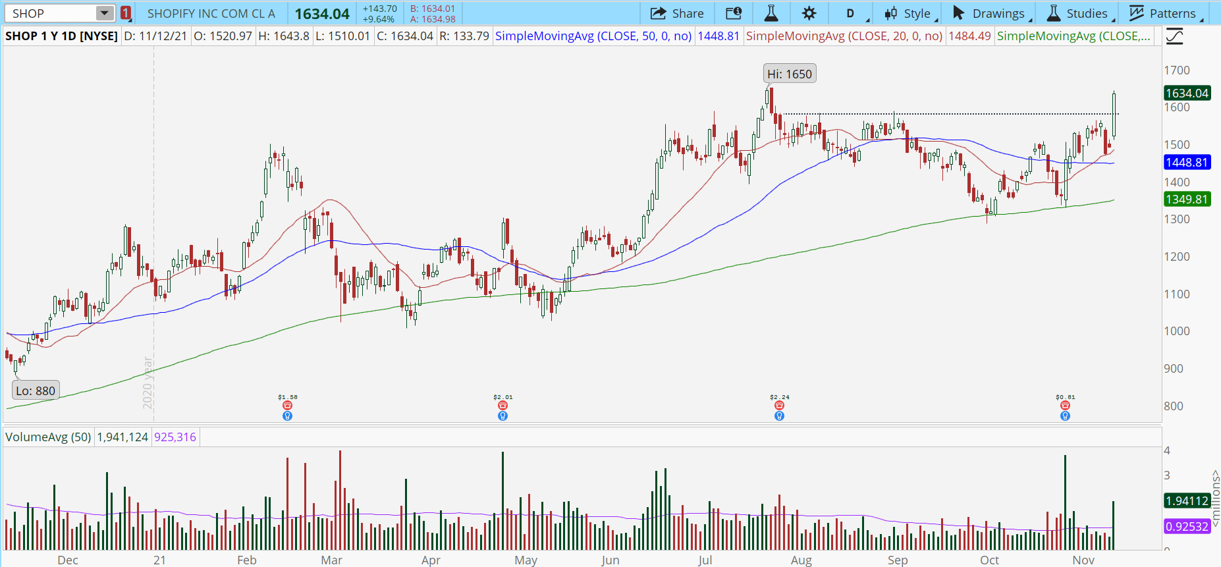Click the bid price B: 1634.01
This screenshot has height=567, width=1221.
pyautogui.click(x=433, y=9)
